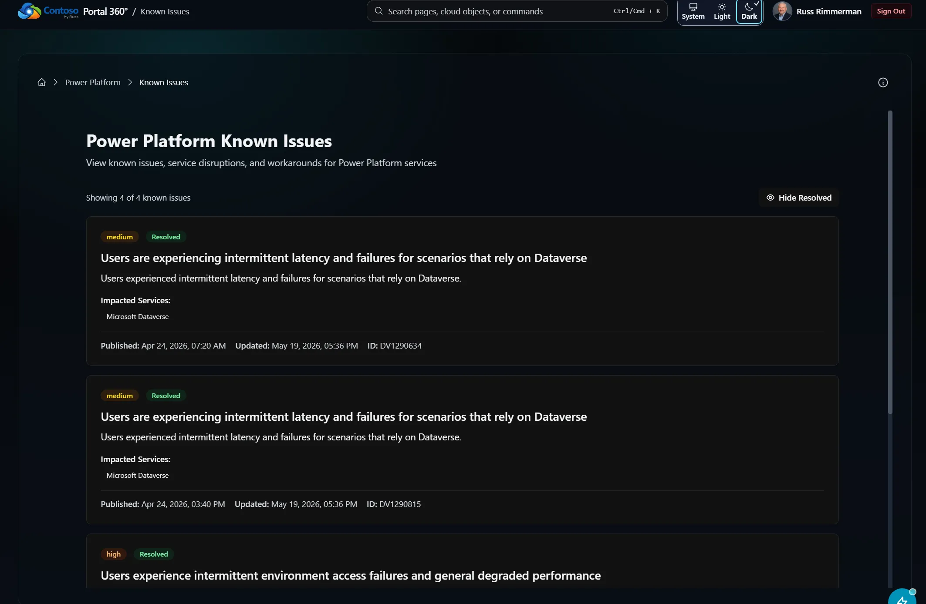Switch to Light theme
The image size is (926, 604).
(722, 12)
